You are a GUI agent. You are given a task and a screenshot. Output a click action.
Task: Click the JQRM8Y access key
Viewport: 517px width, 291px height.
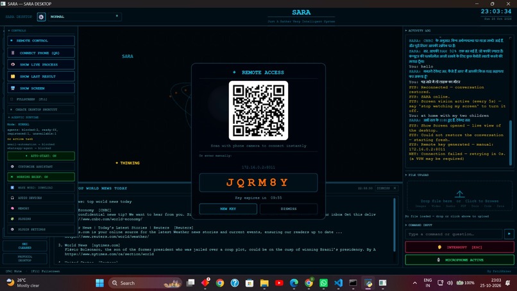pyautogui.click(x=258, y=182)
